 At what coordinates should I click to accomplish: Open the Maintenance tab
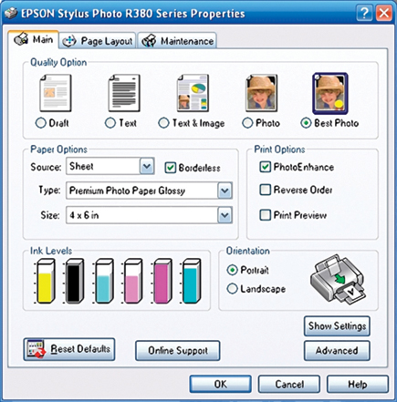pyautogui.click(x=177, y=41)
